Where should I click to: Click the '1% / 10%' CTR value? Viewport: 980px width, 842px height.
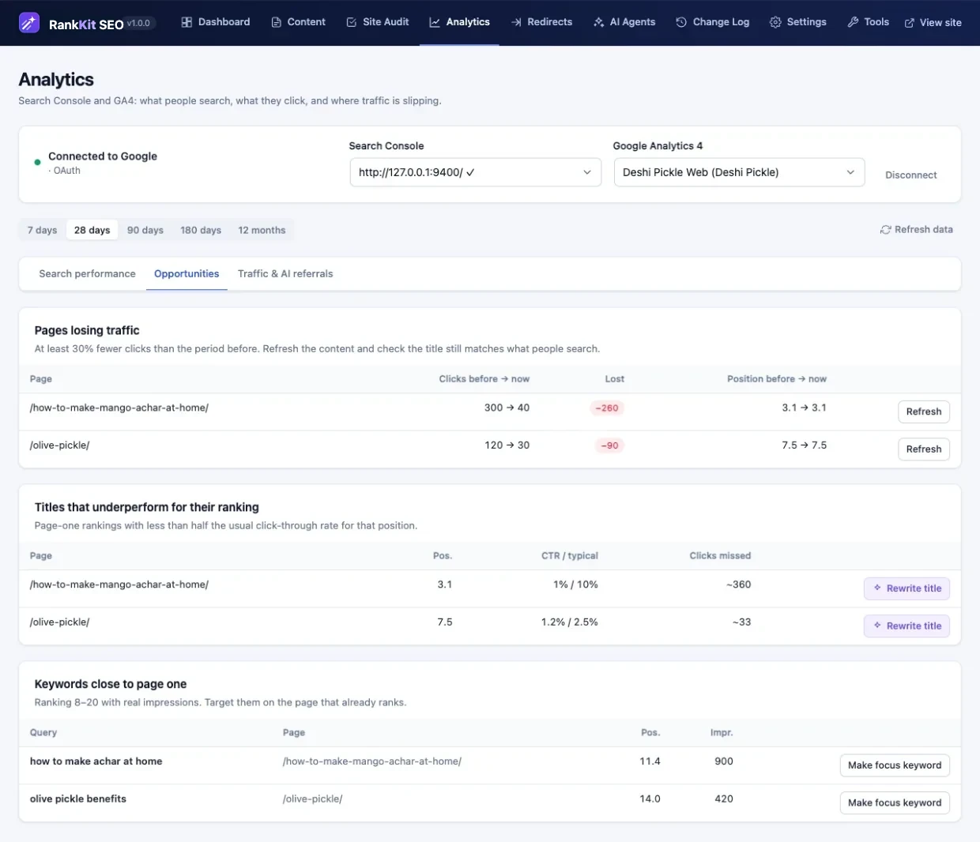coord(575,585)
